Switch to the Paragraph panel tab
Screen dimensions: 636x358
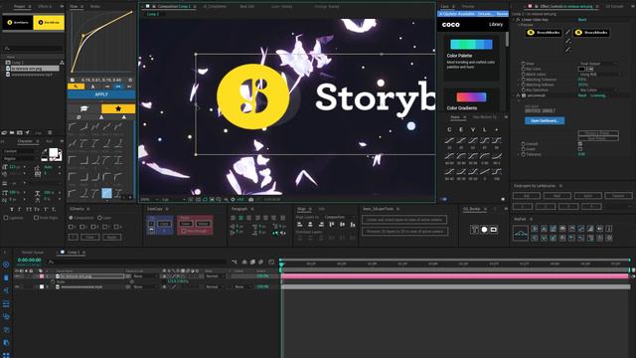[x=239, y=209]
